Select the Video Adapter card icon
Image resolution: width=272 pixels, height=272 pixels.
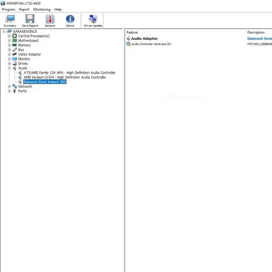point(15,54)
